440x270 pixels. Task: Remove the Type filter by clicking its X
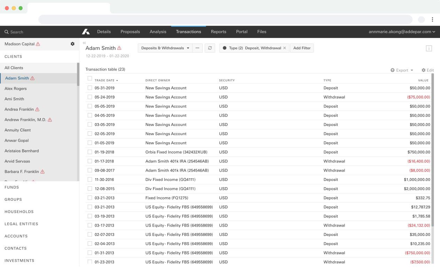[284, 48]
